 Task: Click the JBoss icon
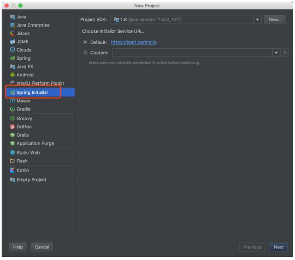click(12, 34)
